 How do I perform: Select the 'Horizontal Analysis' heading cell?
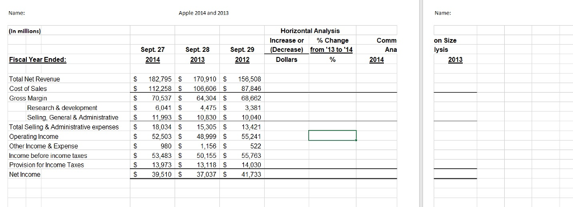click(310, 31)
